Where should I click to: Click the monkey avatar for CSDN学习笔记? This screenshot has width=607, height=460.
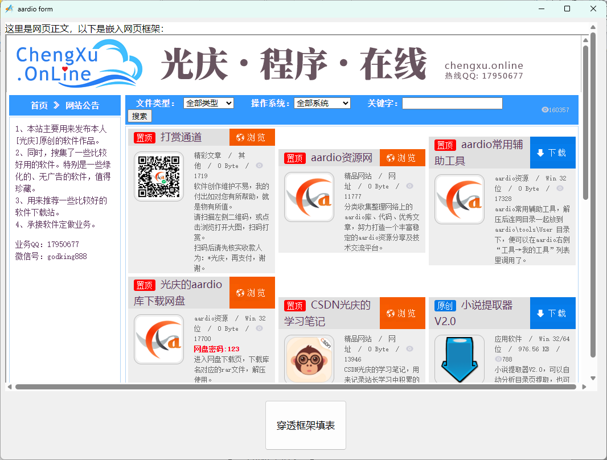(x=309, y=359)
